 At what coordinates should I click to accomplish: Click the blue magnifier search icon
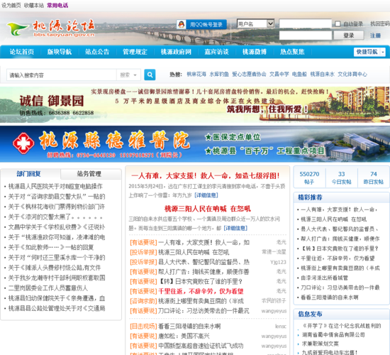(x=150, y=75)
